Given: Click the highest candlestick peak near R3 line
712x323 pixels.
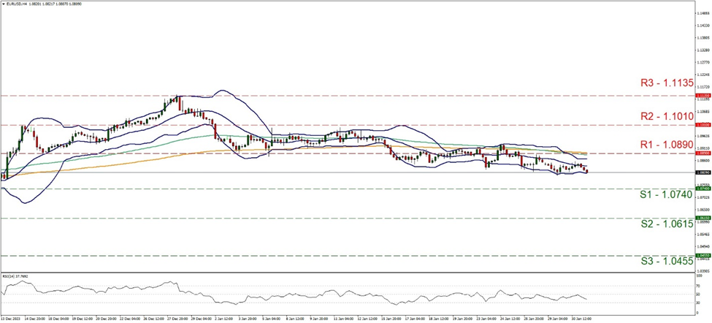Looking at the screenshot, I should point(176,97).
